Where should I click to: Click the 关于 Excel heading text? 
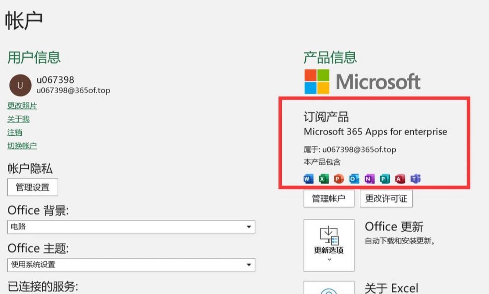coord(392,288)
